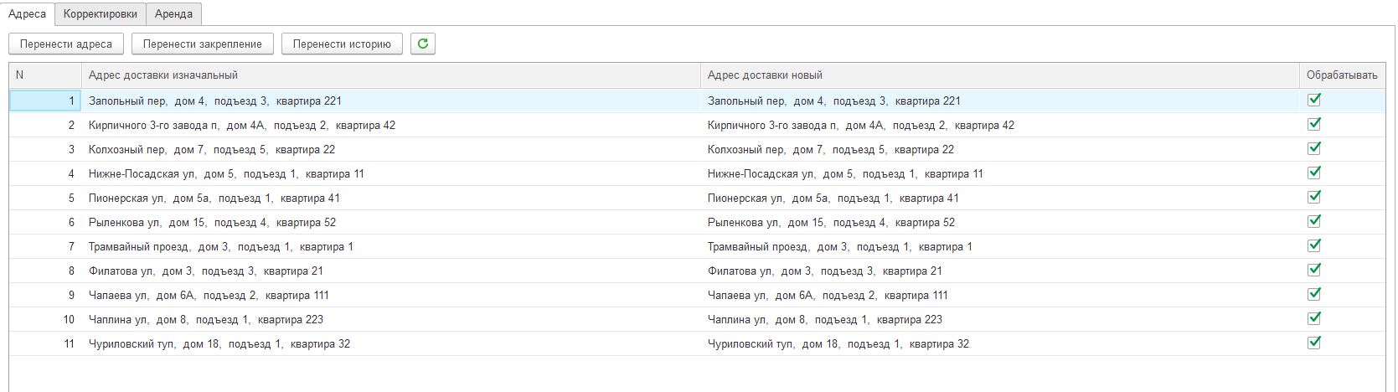Uncheck the Чапаева ул row checkbox
Screen dimensions: 1398x392
[1313, 294]
